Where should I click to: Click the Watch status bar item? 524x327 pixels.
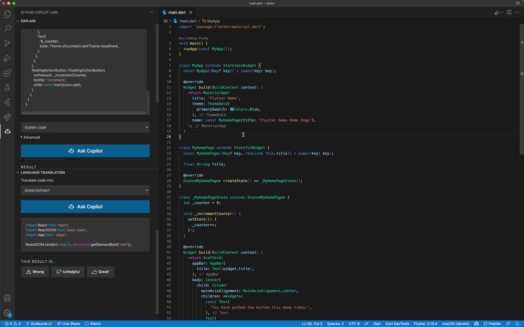[x=93, y=324]
